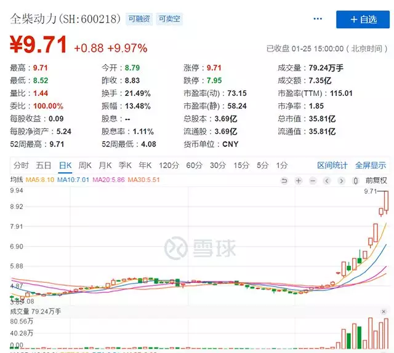Click the MA20:5.86 moving average label

click(x=108, y=180)
